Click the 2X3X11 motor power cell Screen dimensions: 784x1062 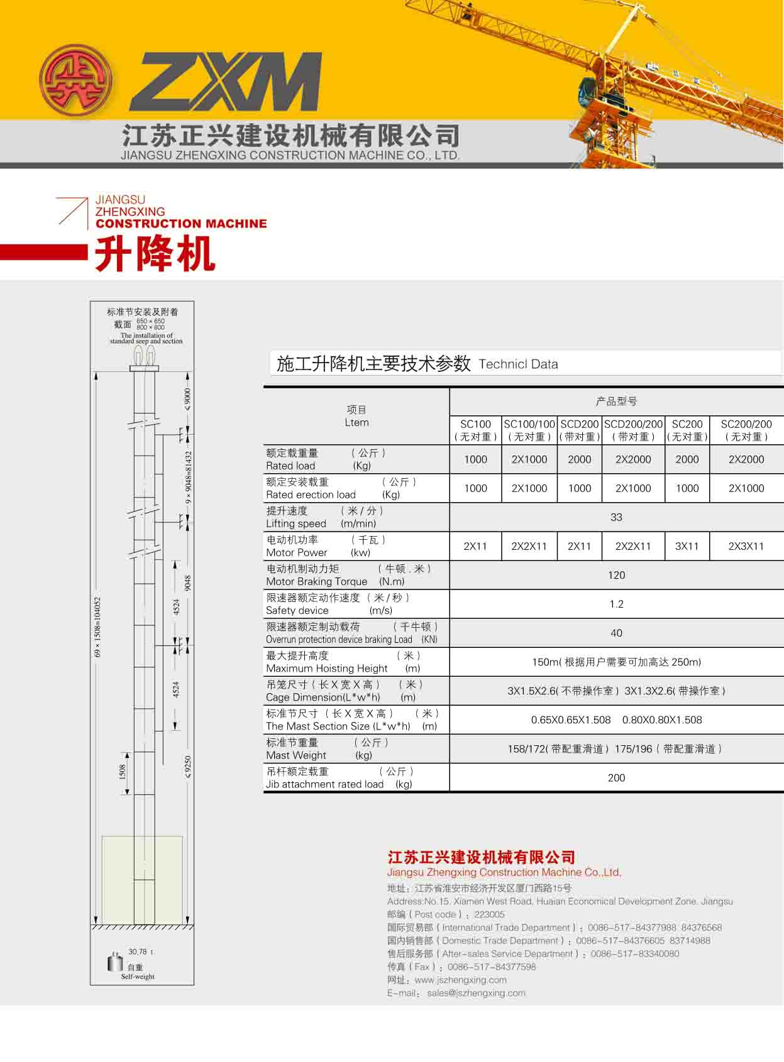point(746,546)
